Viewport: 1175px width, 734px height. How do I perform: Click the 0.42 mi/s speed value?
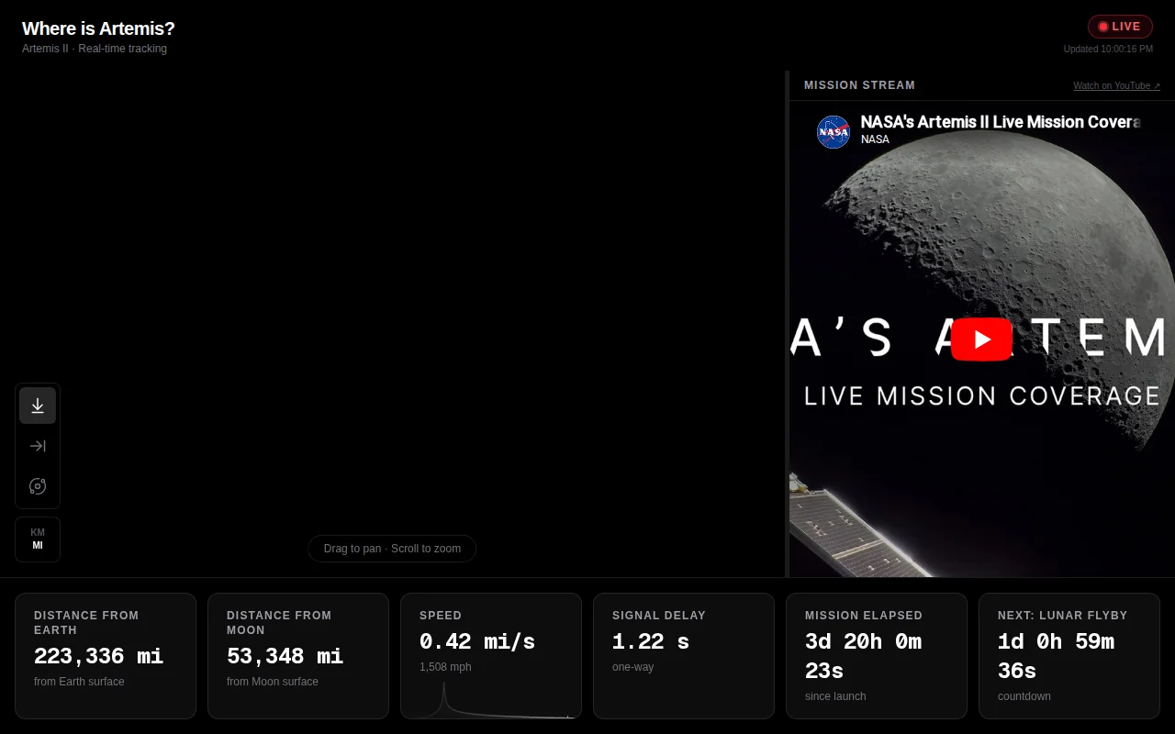click(x=477, y=641)
